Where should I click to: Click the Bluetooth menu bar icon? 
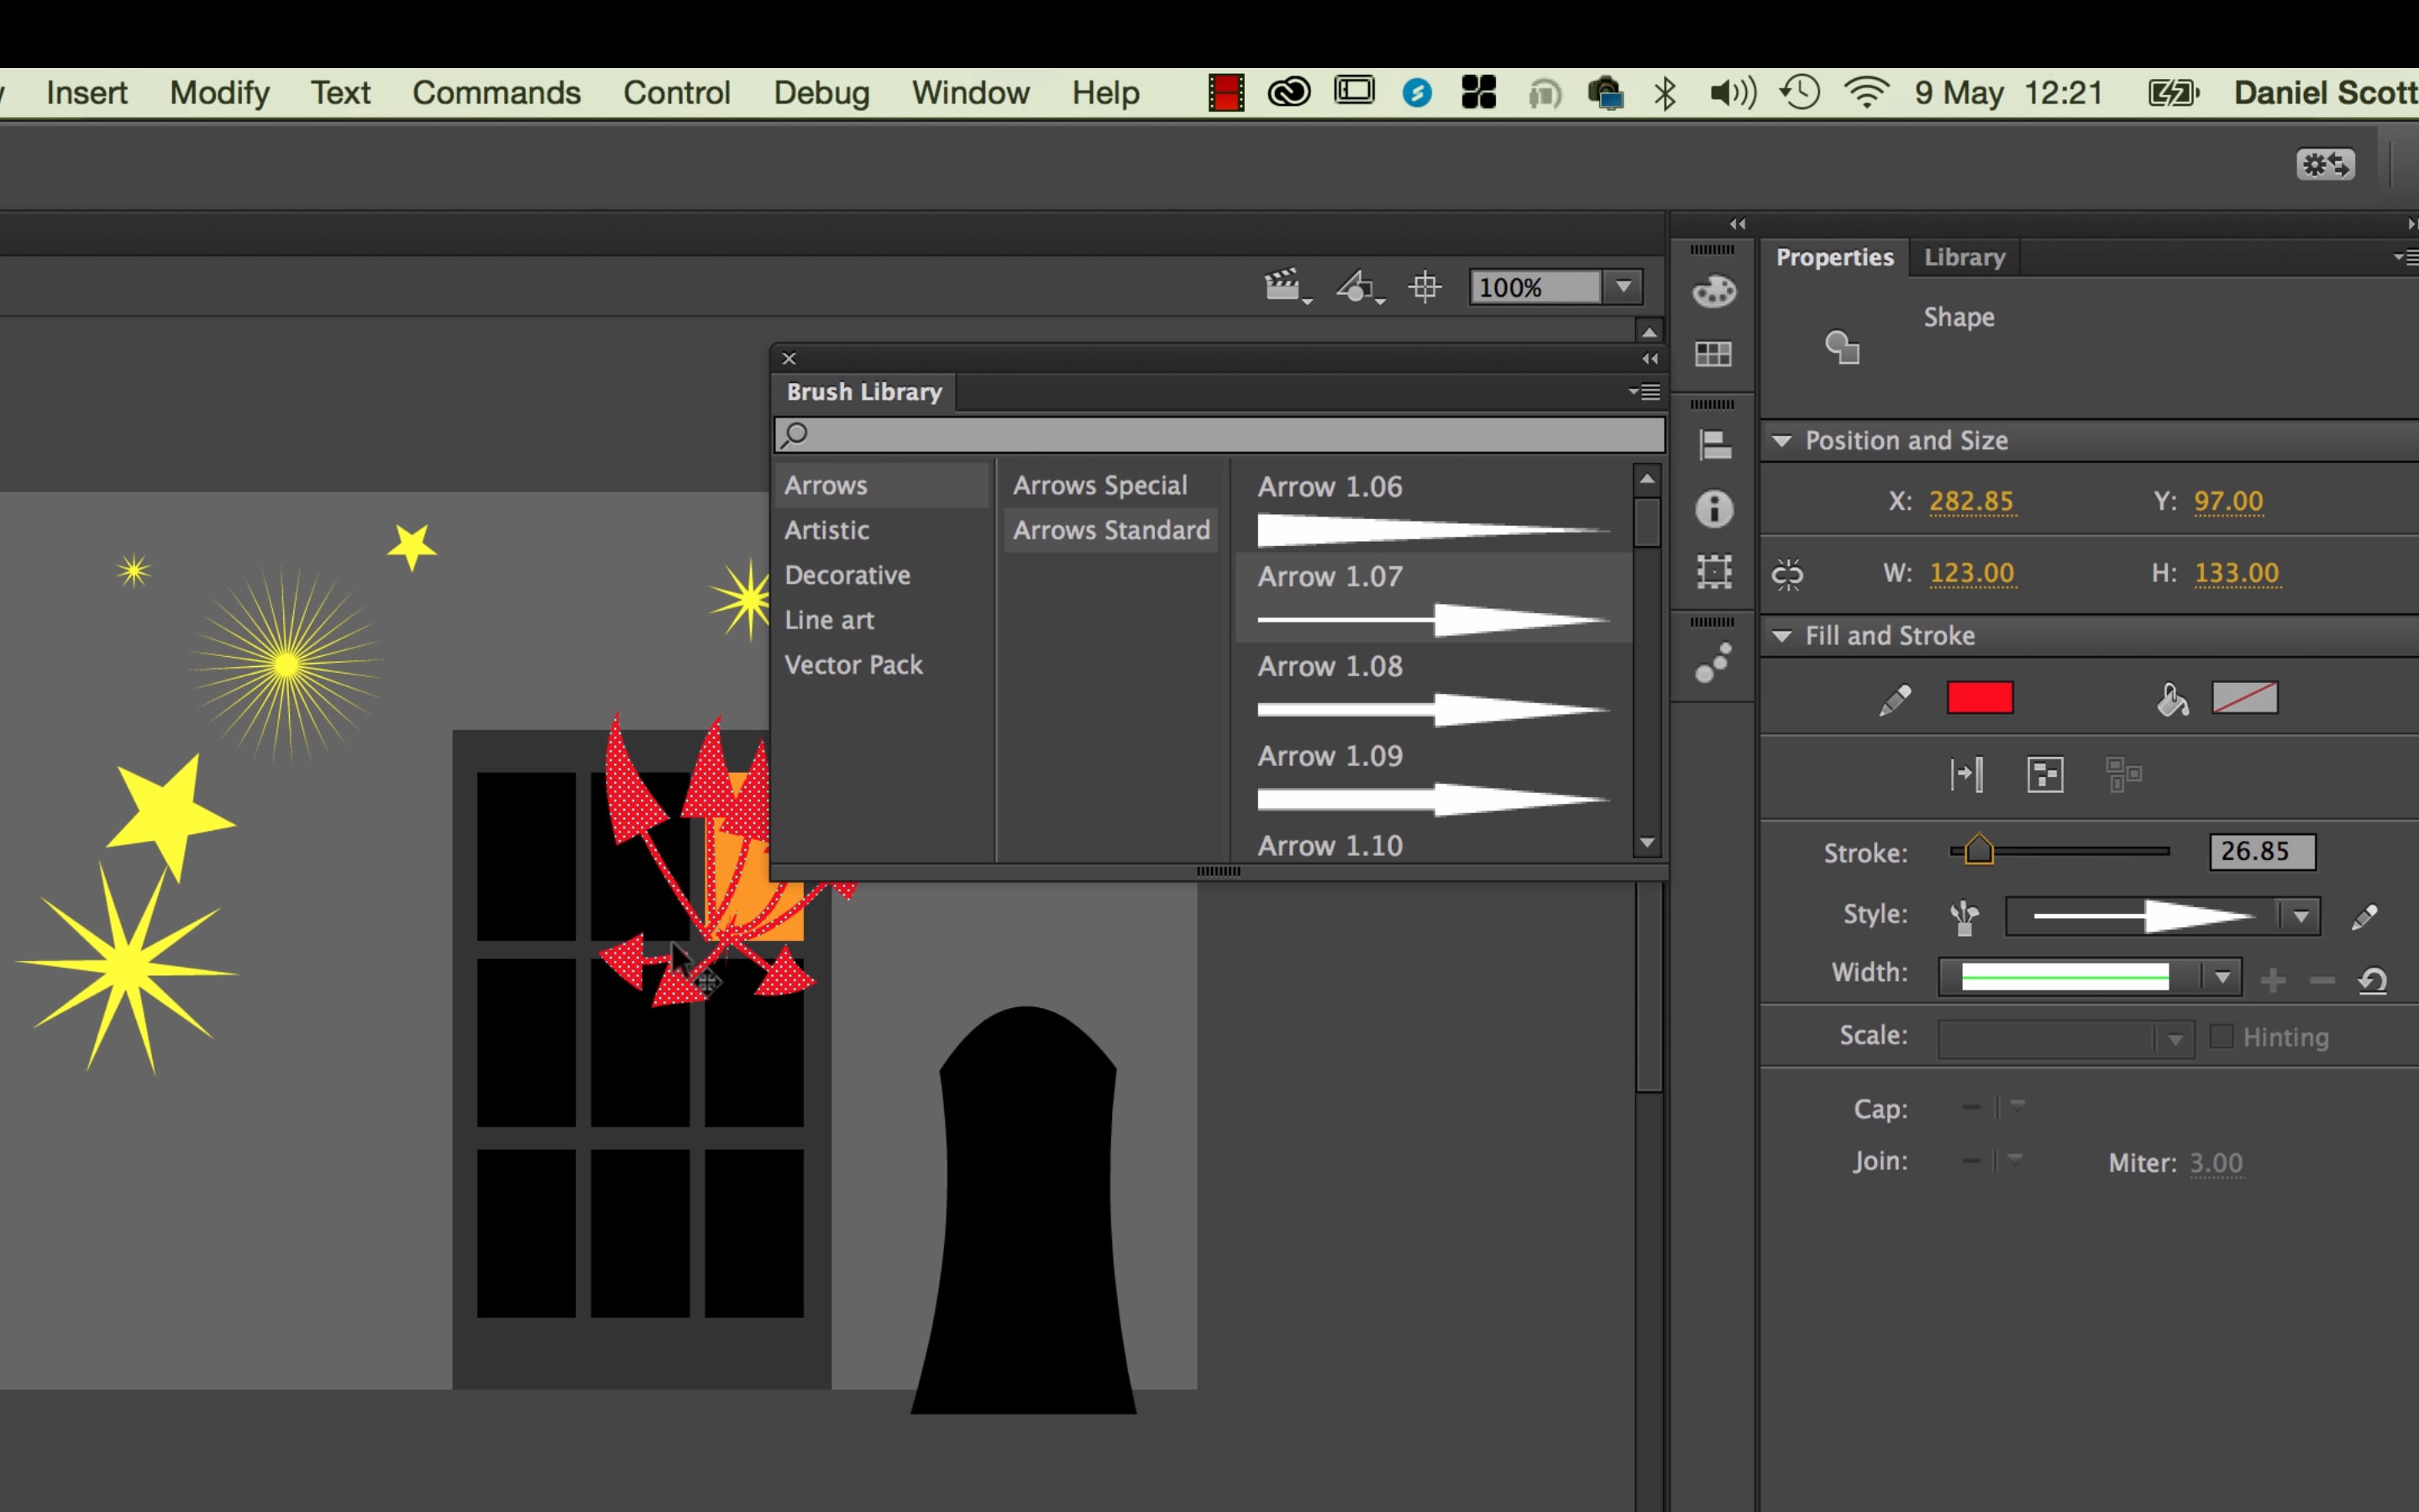click(1664, 93)
